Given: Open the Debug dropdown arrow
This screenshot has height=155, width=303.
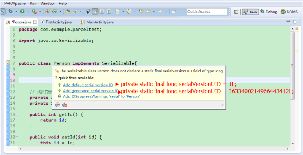Looking at the screenshot, I should tap(16, 11).
